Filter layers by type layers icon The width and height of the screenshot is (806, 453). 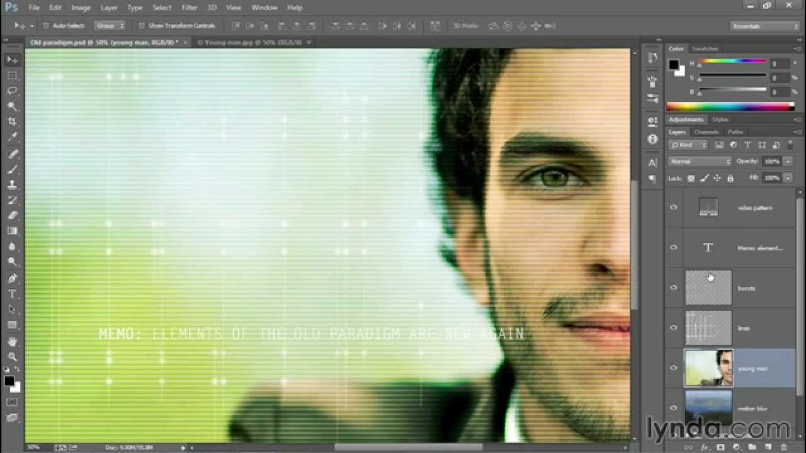coord(747,145)
